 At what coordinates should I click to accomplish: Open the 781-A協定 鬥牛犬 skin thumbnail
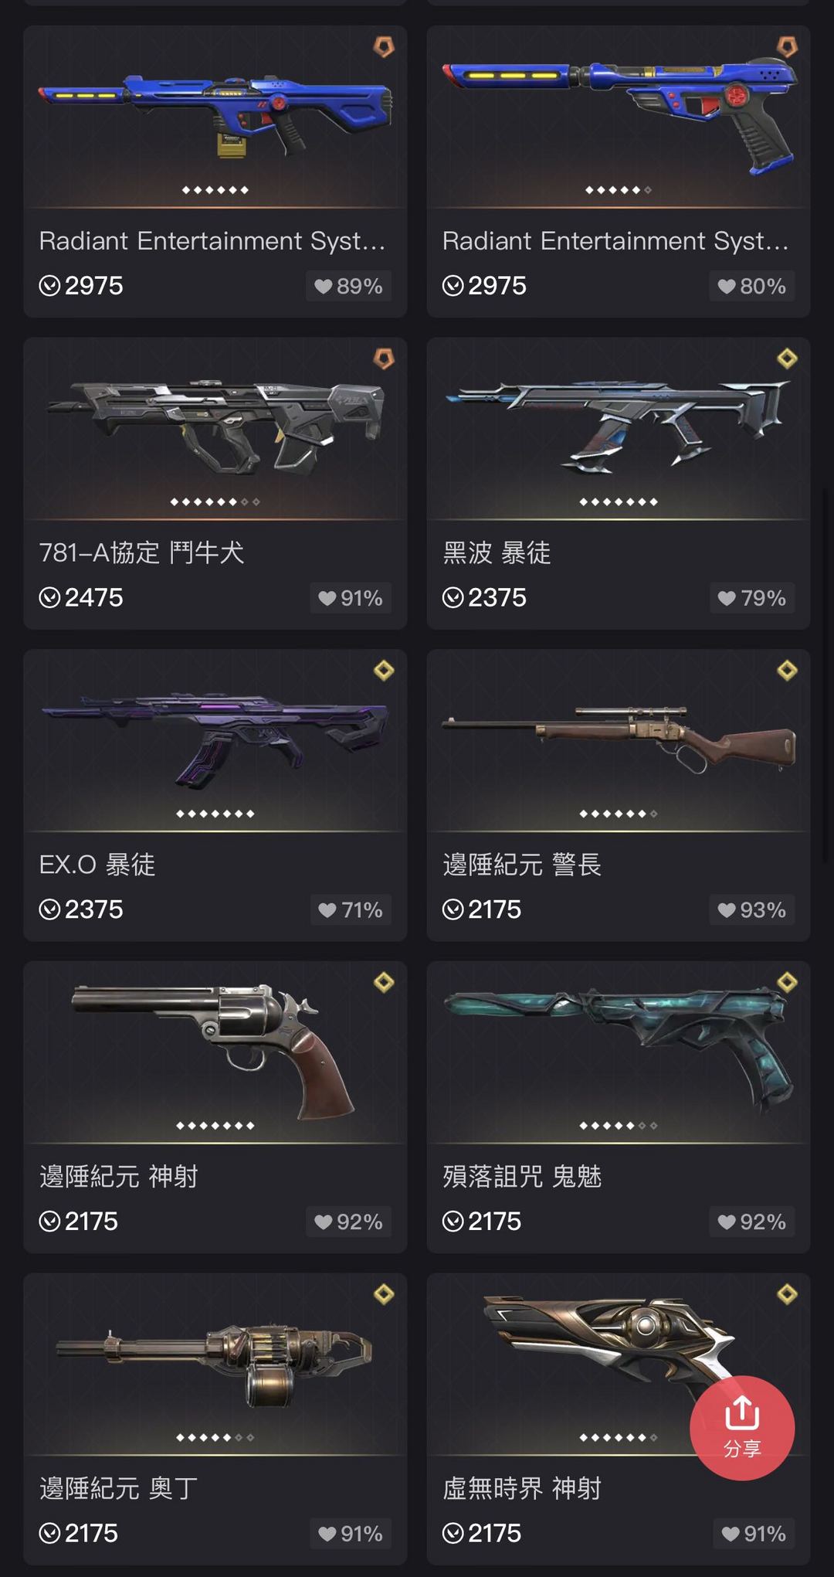coord(215,427)
